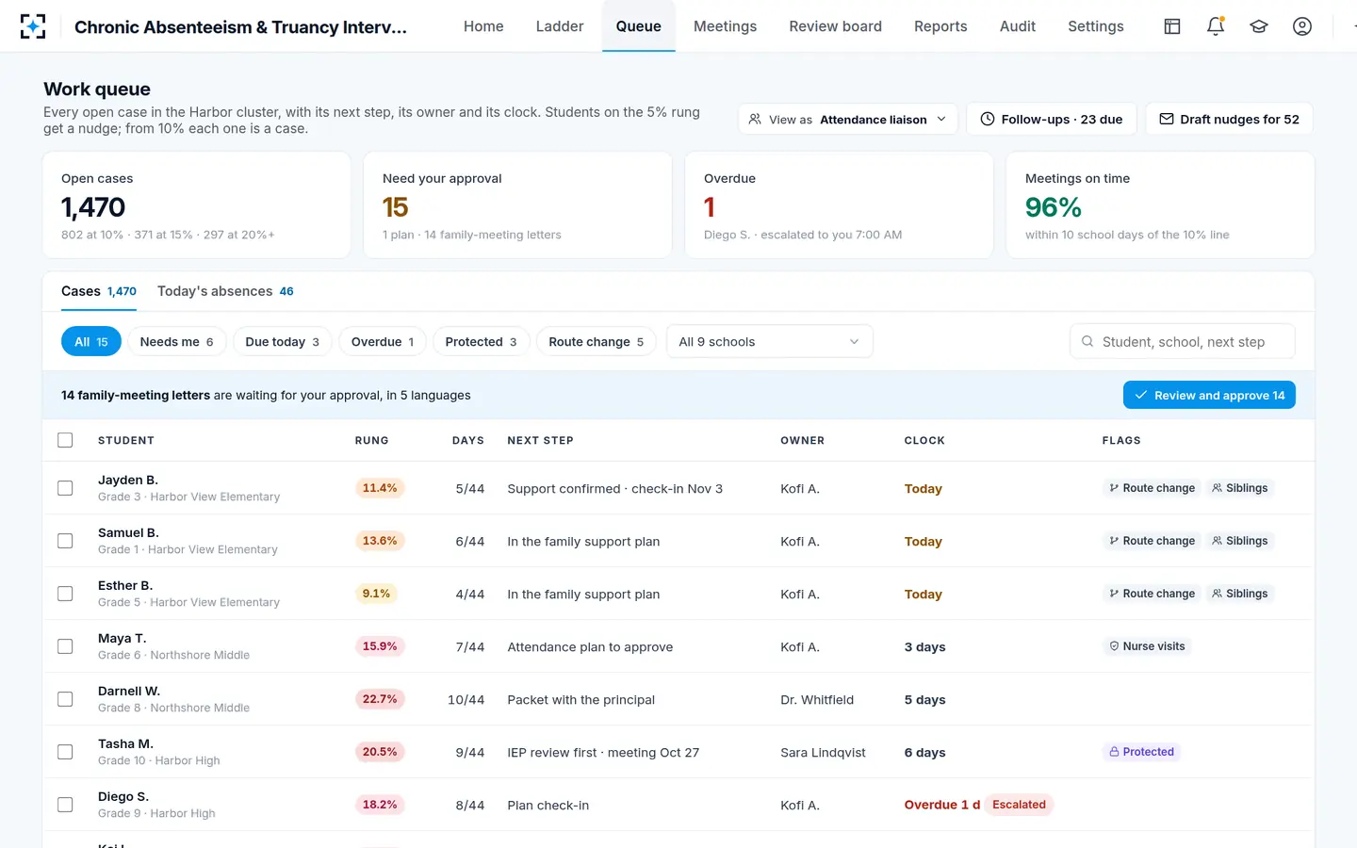1357x848 pixels.
Task: Select Darnell W. row checkbox
Action: click(65, 699)
